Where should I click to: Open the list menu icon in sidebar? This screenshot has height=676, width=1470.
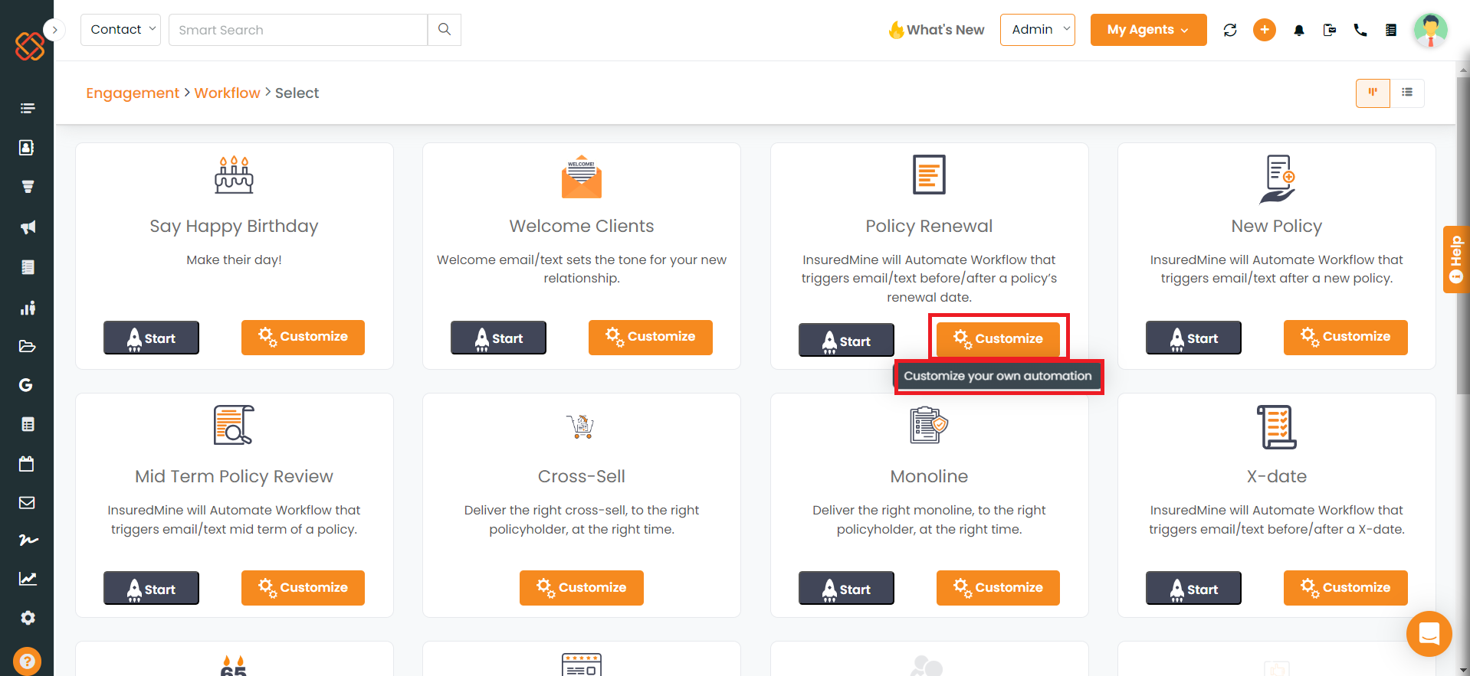pyautogui.click(x=28, y=108)
